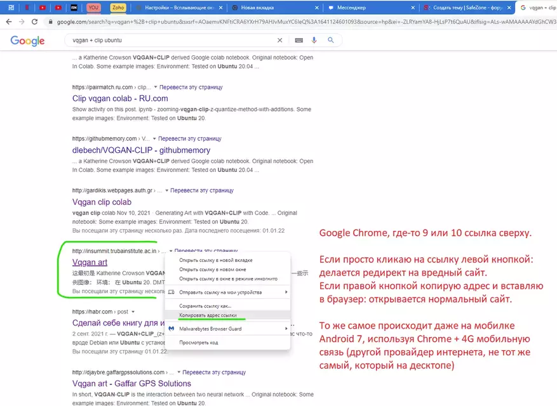Click Перевести эту страницу for githubmemory.com

point(190,139)
